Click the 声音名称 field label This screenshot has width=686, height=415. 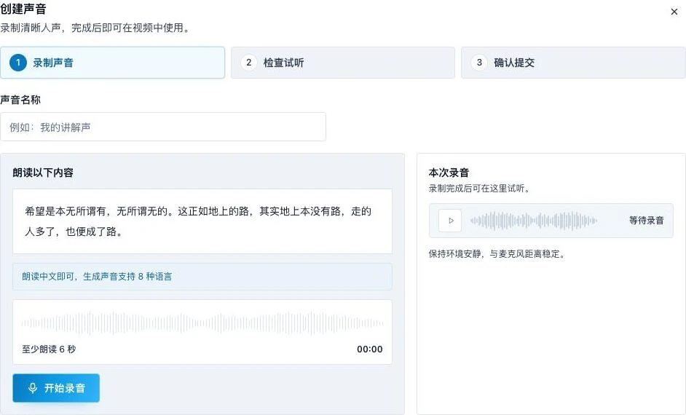(x=20, y=100)
